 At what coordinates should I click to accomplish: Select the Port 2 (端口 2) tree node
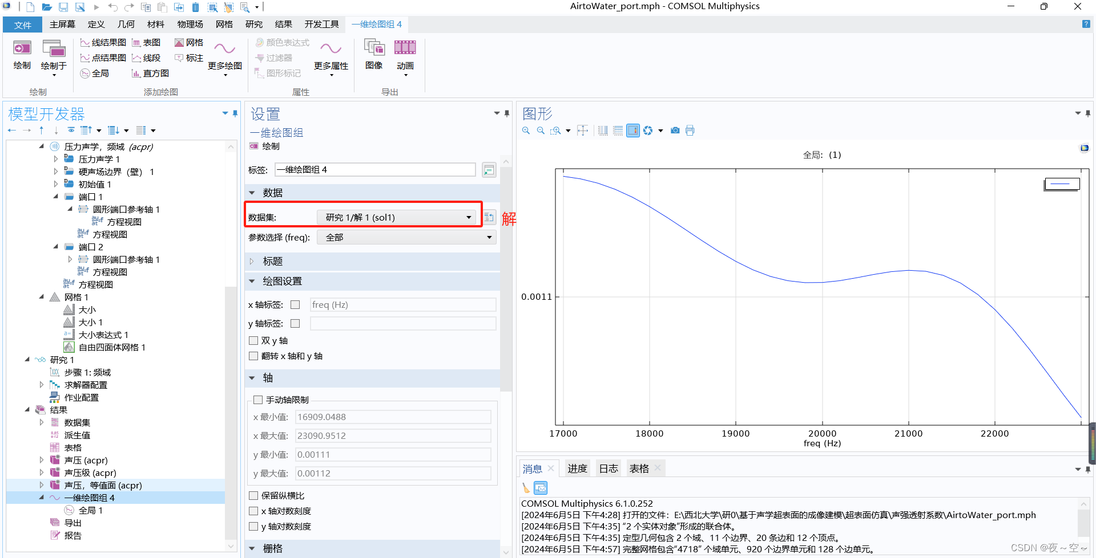click(x=91, y=247)
